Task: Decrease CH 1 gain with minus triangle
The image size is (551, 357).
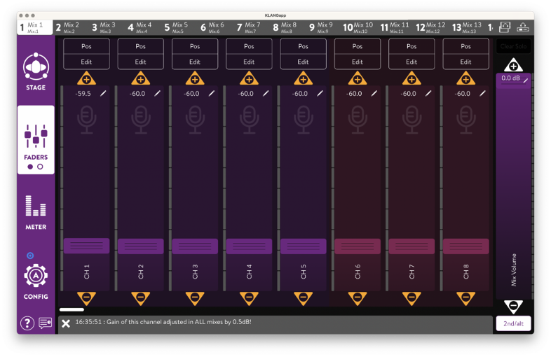Action: click(x=86, y=298)
